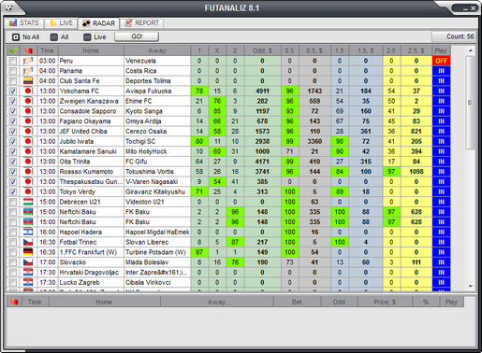
Task: Click Croatia flag for Hrvatski Dragovoljac
Action: pyautogui.click(x=28, y=273)
